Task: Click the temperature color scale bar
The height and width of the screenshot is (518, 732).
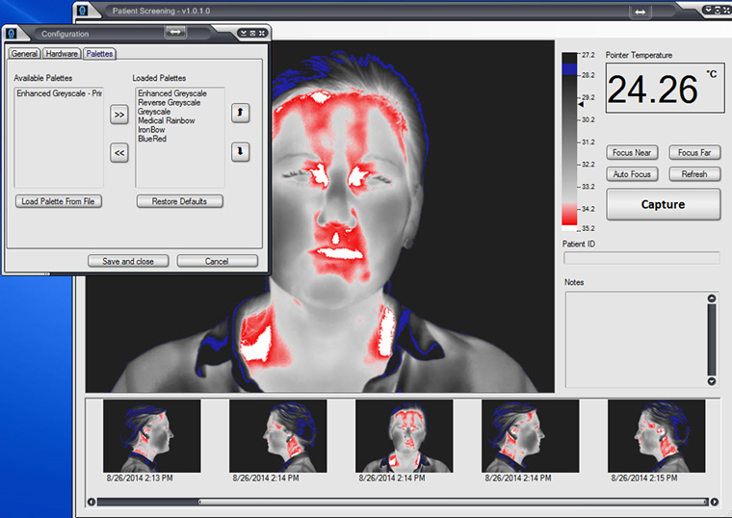Action: 569,142
